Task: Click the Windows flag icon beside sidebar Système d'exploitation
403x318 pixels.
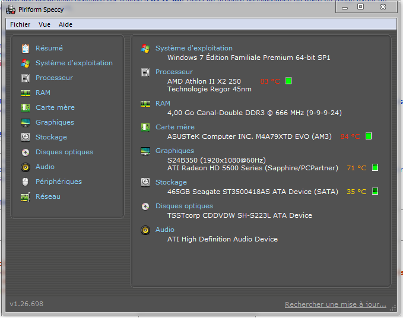Action: [26, 63]
